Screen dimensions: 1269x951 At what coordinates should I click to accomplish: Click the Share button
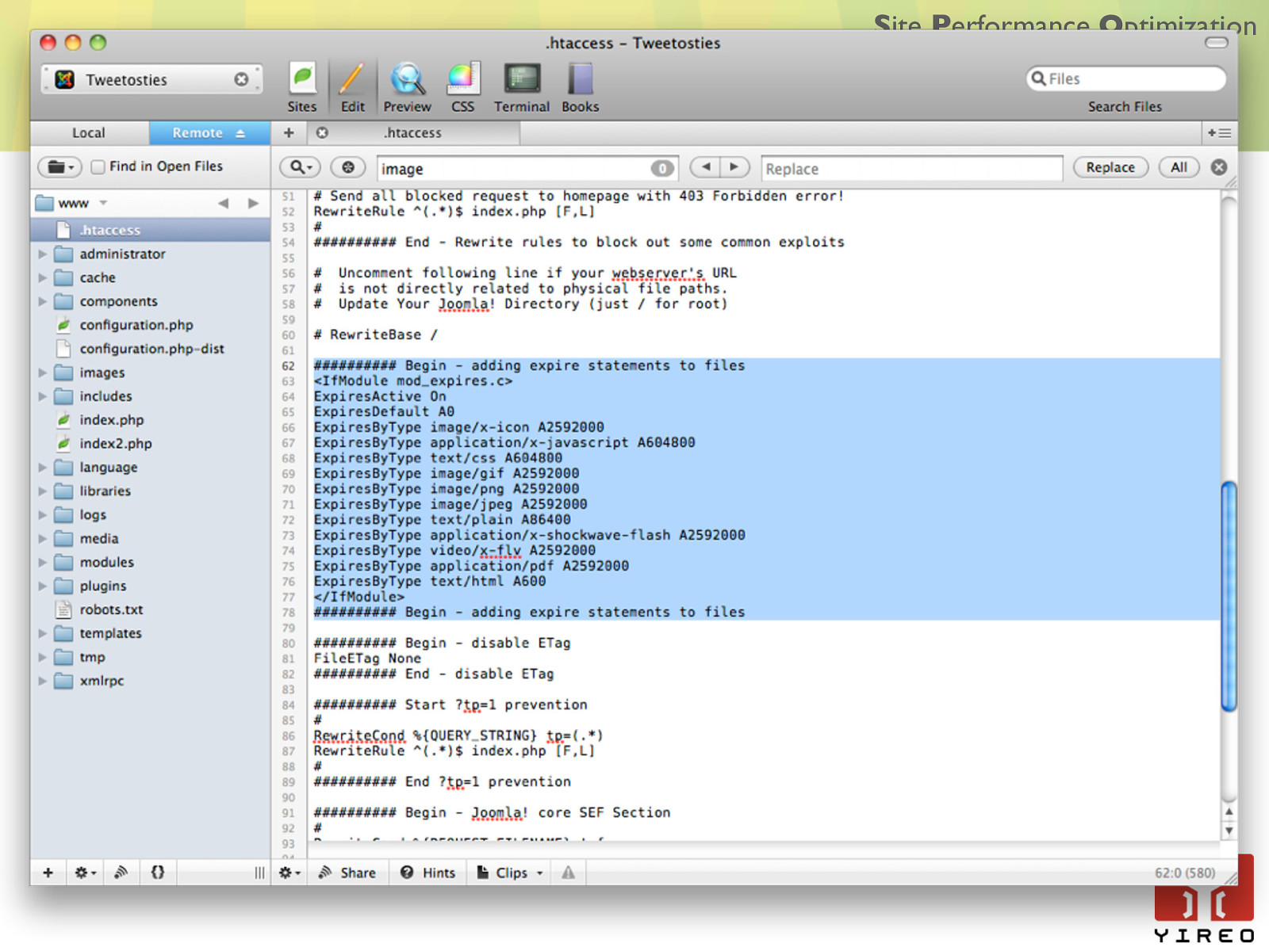coord(347,873)
